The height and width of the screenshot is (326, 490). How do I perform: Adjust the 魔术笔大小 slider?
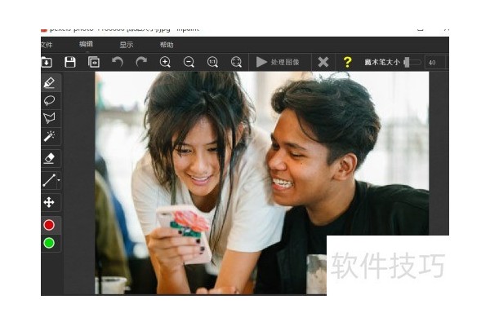pyautogui.click(x=412, y=63)
